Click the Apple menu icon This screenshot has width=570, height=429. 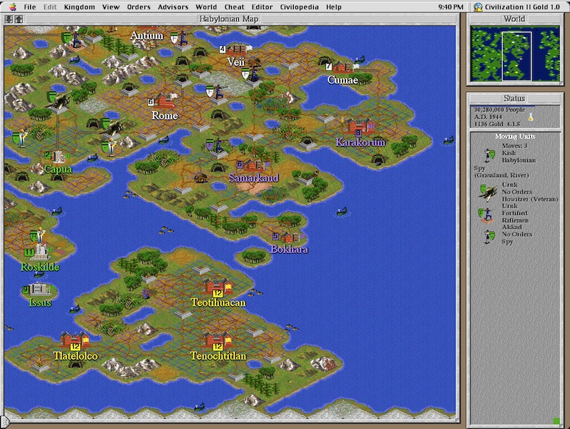click(x=13, y=7)
